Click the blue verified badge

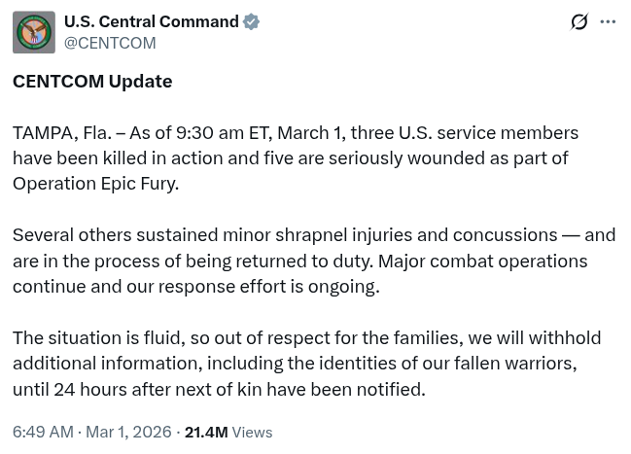coord(251,21)
